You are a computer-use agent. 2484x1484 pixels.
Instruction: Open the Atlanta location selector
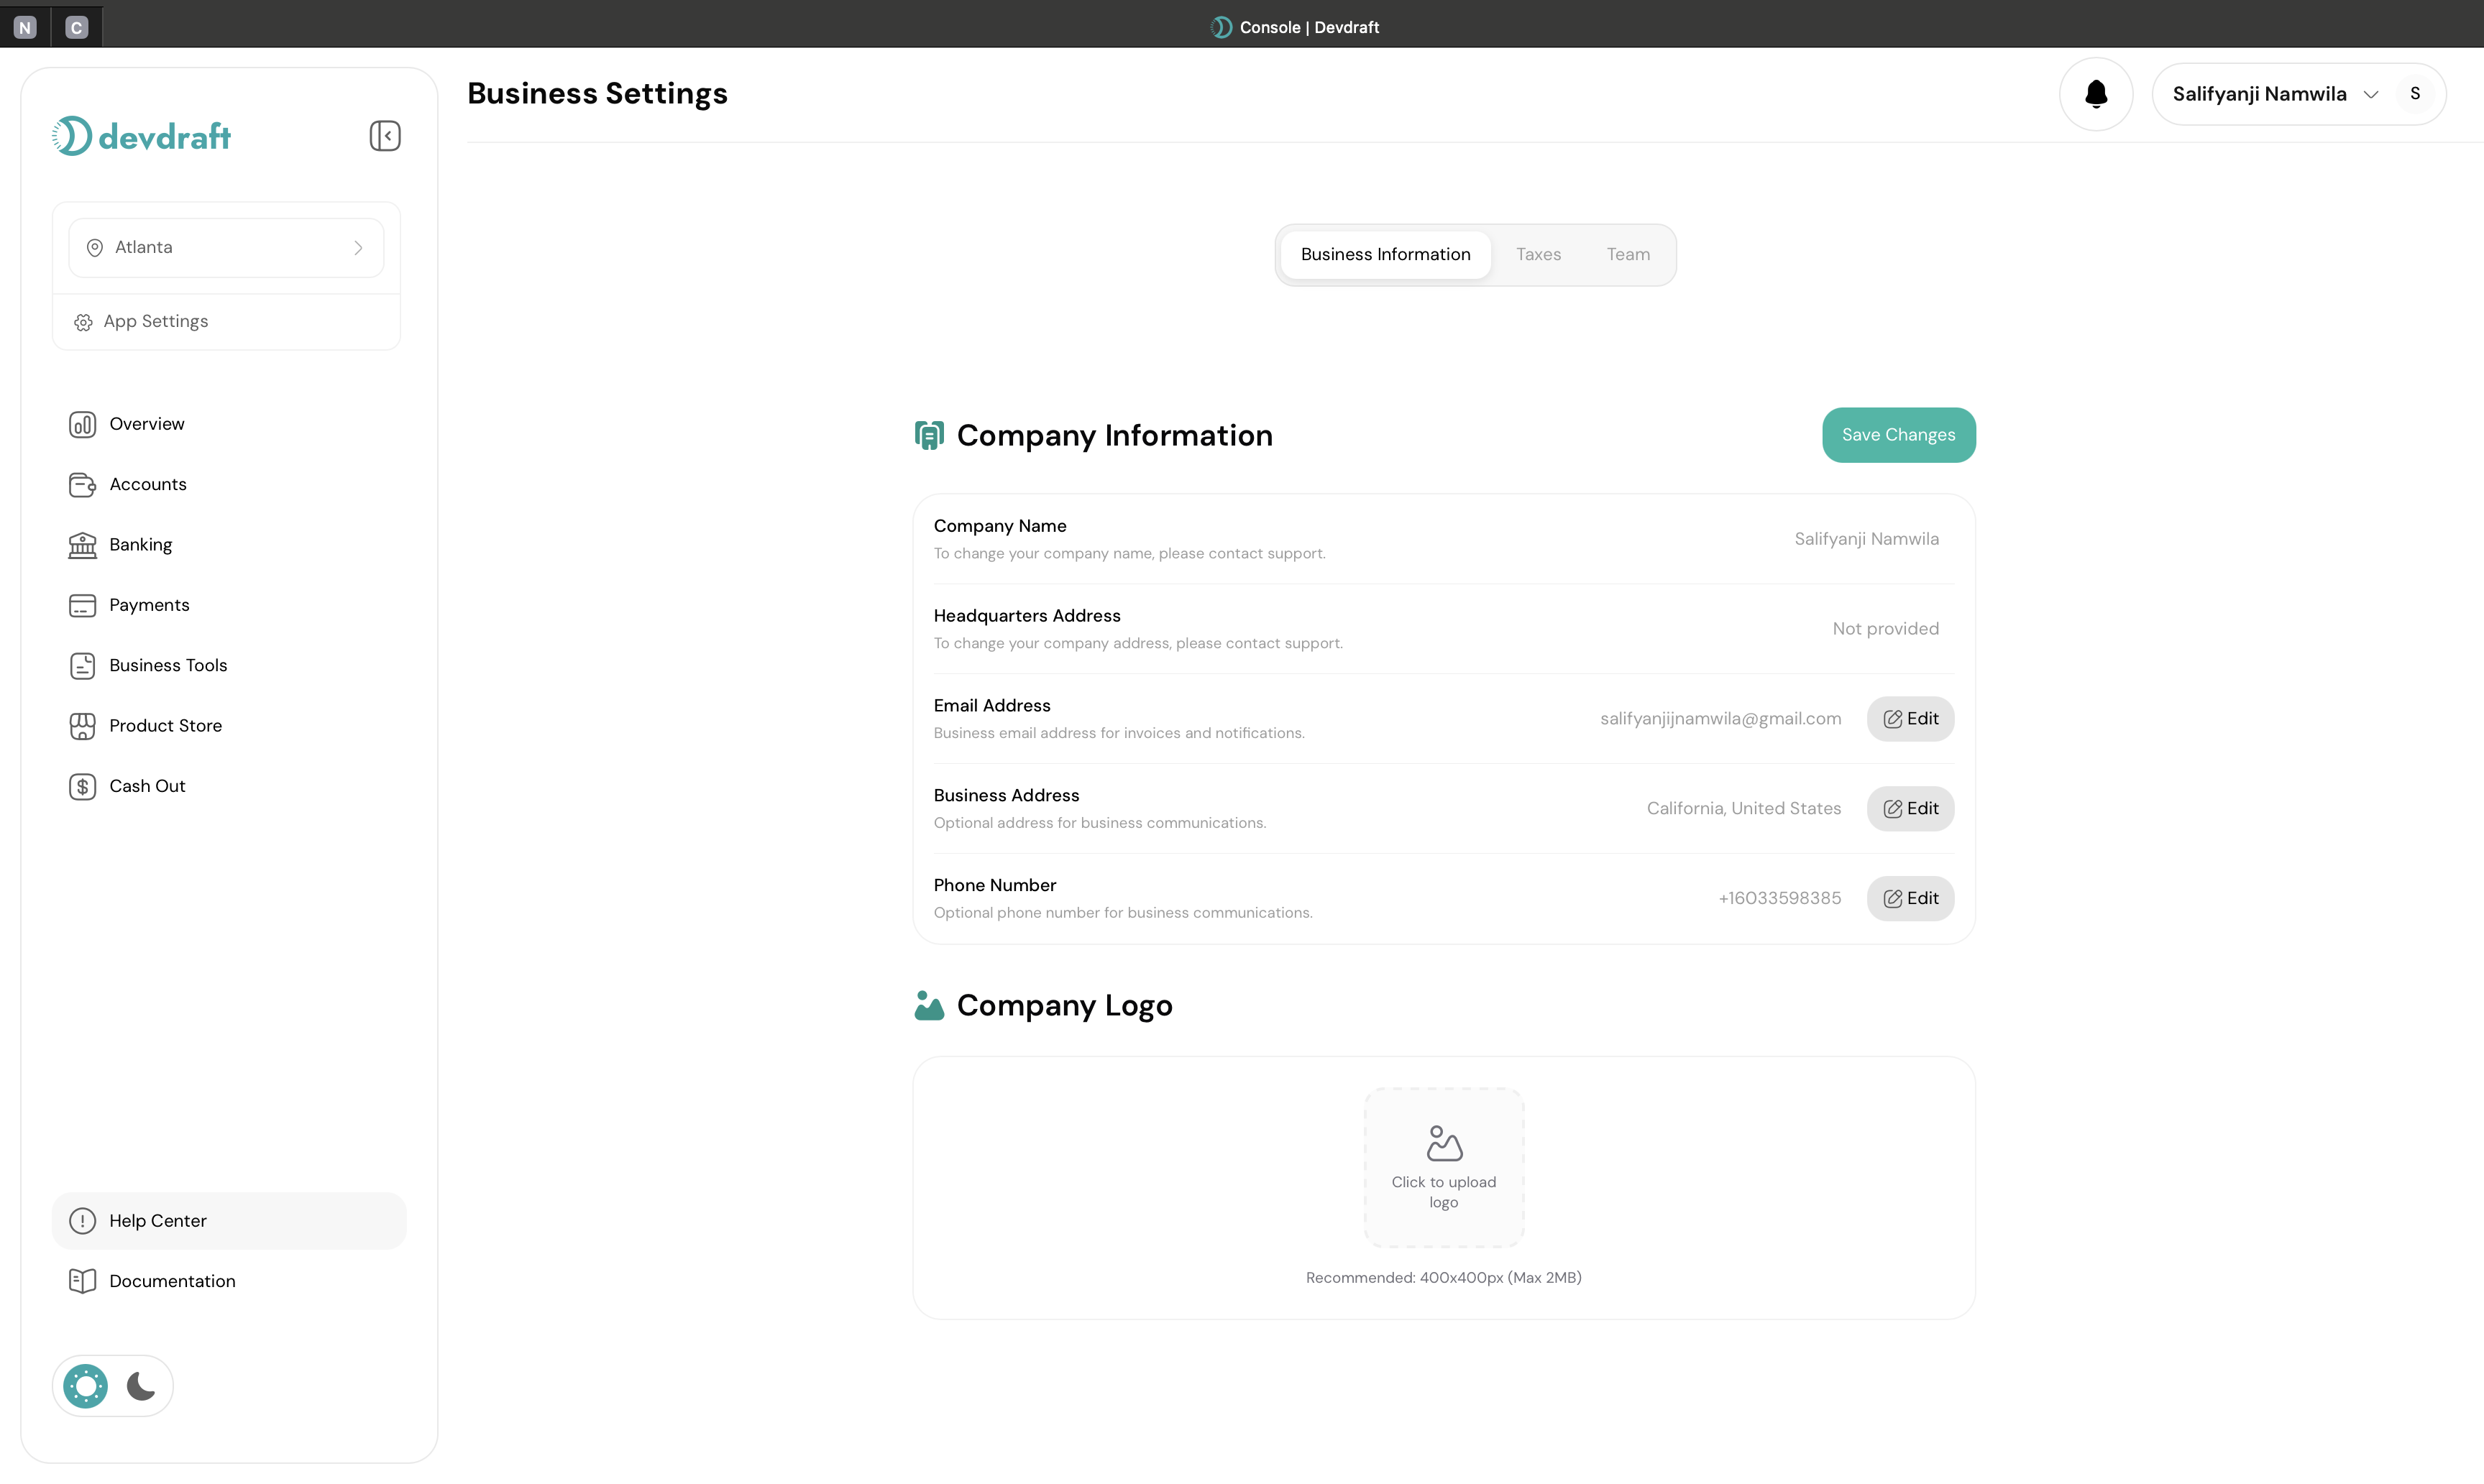226,247
